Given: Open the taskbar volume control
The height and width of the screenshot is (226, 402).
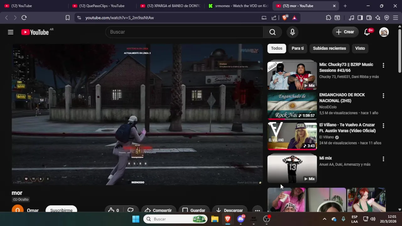Looking at the screenshot, I should point(373,219).
